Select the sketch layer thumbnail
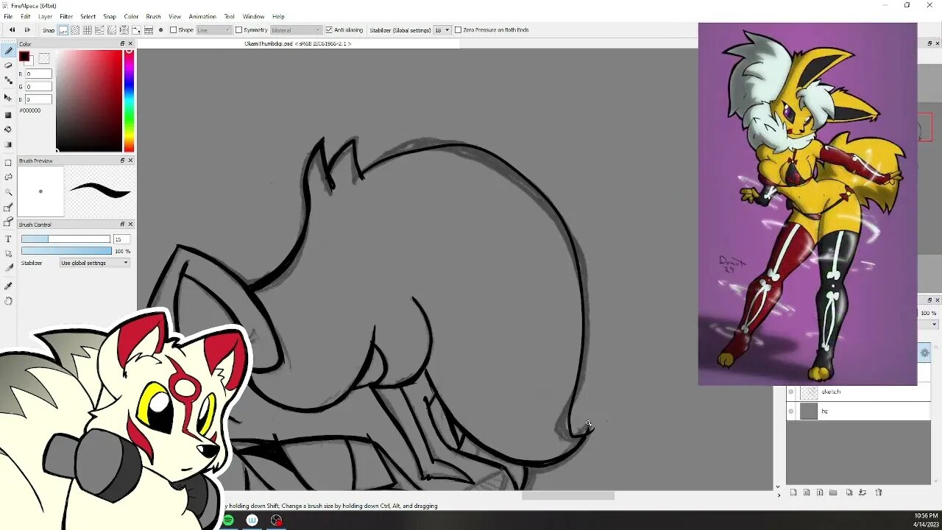The image size is (942, 530). (x=809, y=392)
